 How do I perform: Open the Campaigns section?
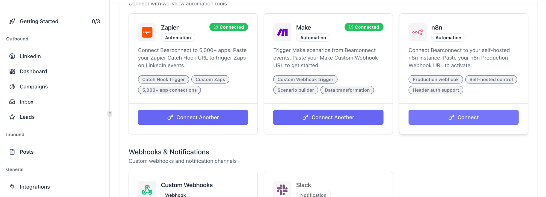(x=34, y=86)
